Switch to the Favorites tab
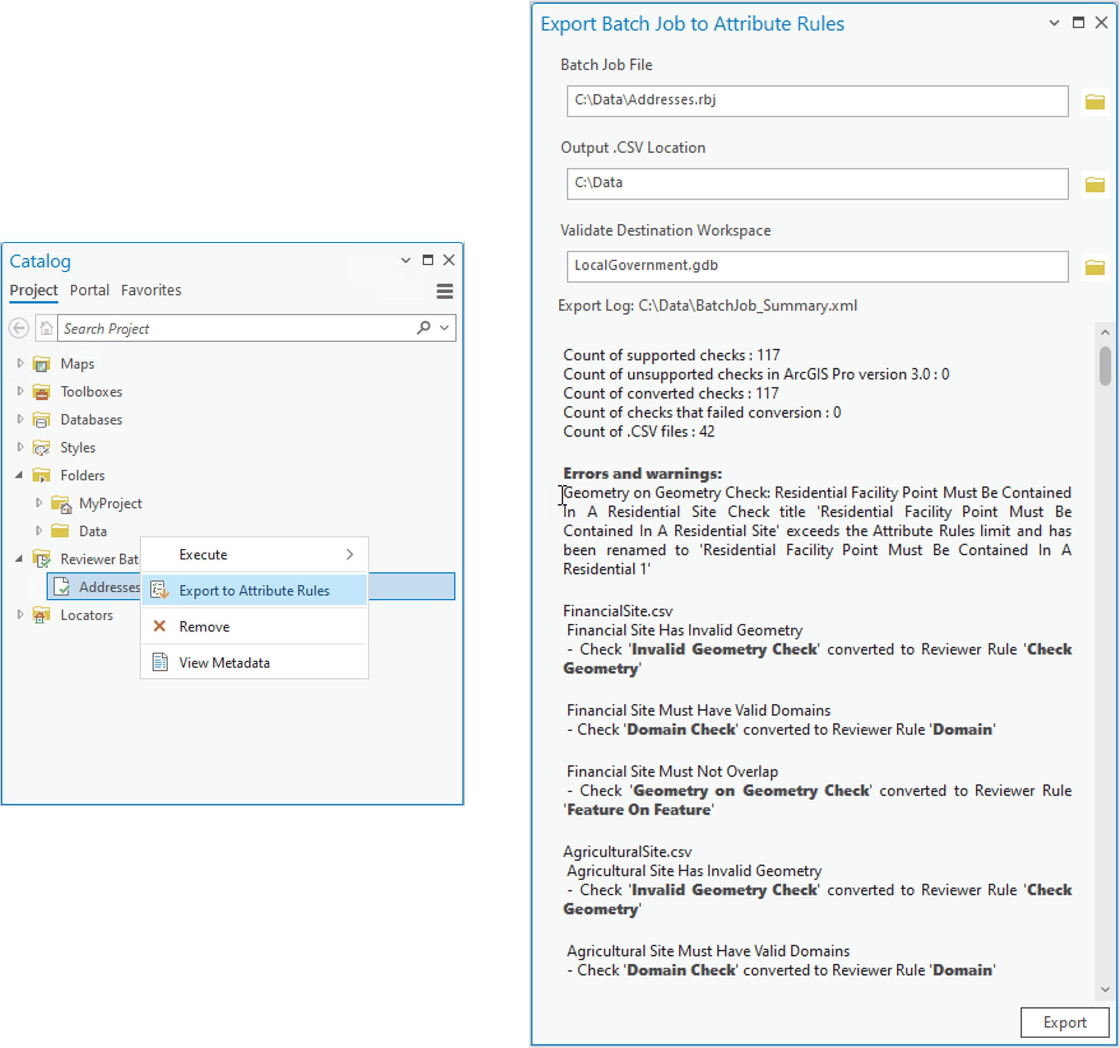The height and width of the screenshot is (1048, 1120). (x=151, y=290)
